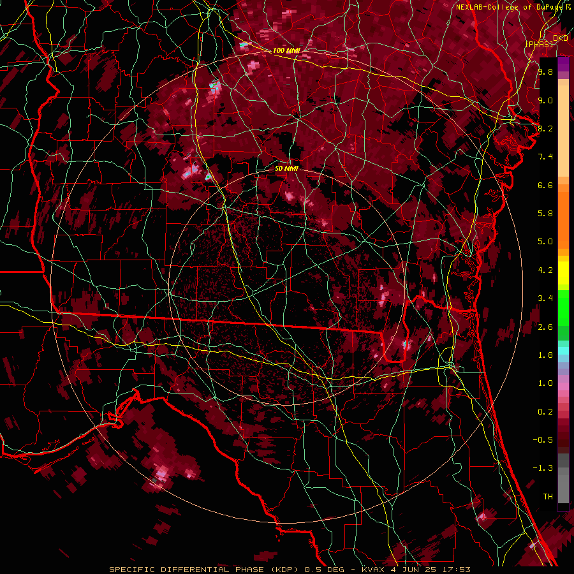
Task: Click the 100 NMI range ring label
Action: click(x=286, y=50)
